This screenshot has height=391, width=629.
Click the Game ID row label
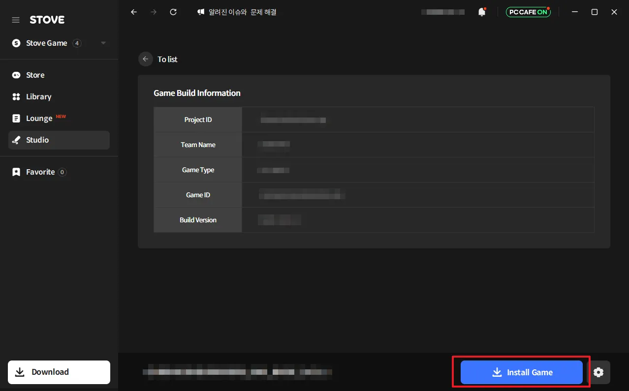pos(198,195)
